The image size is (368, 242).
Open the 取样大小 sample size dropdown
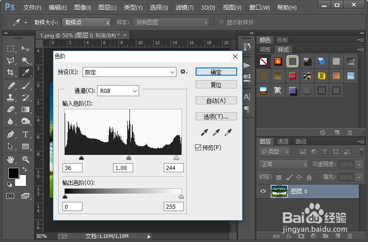click(x=86, y=22)
